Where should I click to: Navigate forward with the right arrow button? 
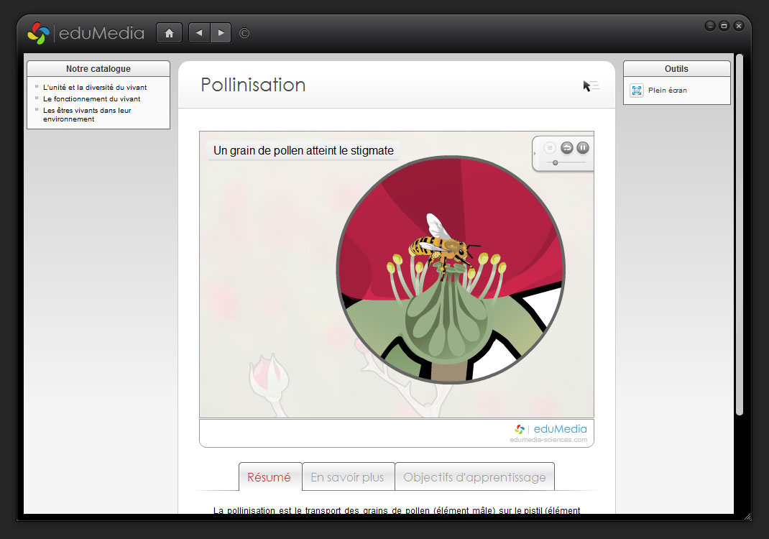coord(221,33)
